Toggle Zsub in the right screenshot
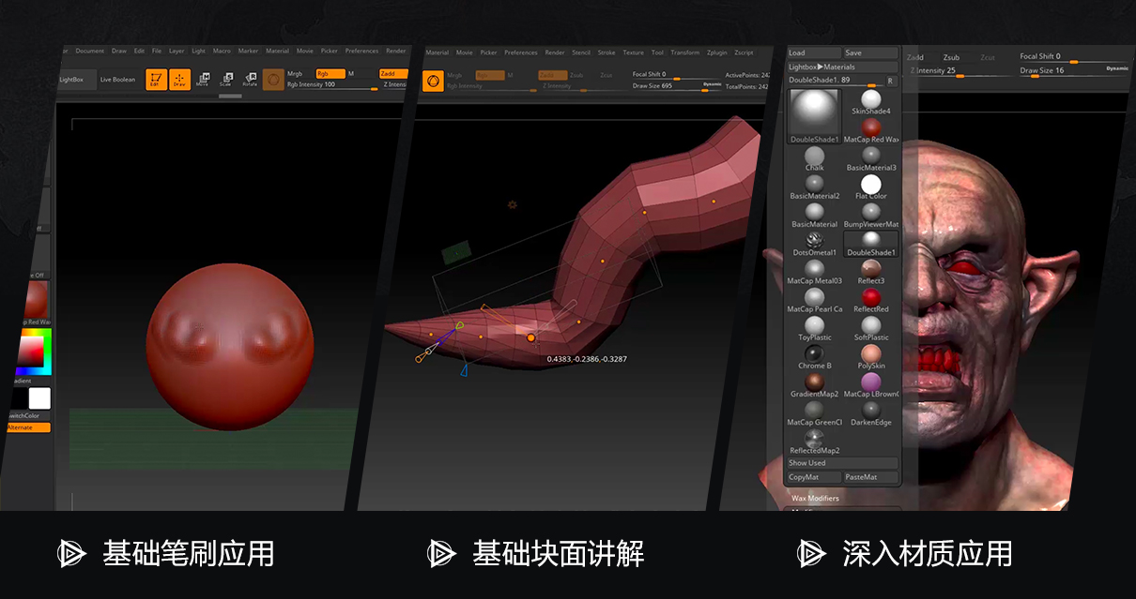 click(x=952, y=57)
